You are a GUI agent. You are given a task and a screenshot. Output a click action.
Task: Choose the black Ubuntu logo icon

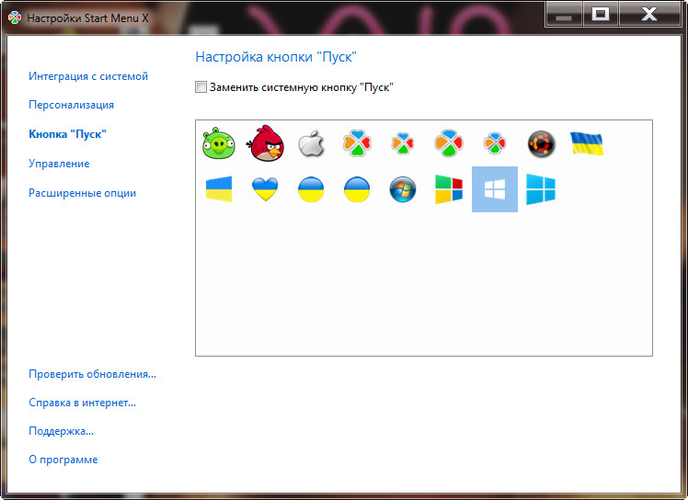pos(541,143)
